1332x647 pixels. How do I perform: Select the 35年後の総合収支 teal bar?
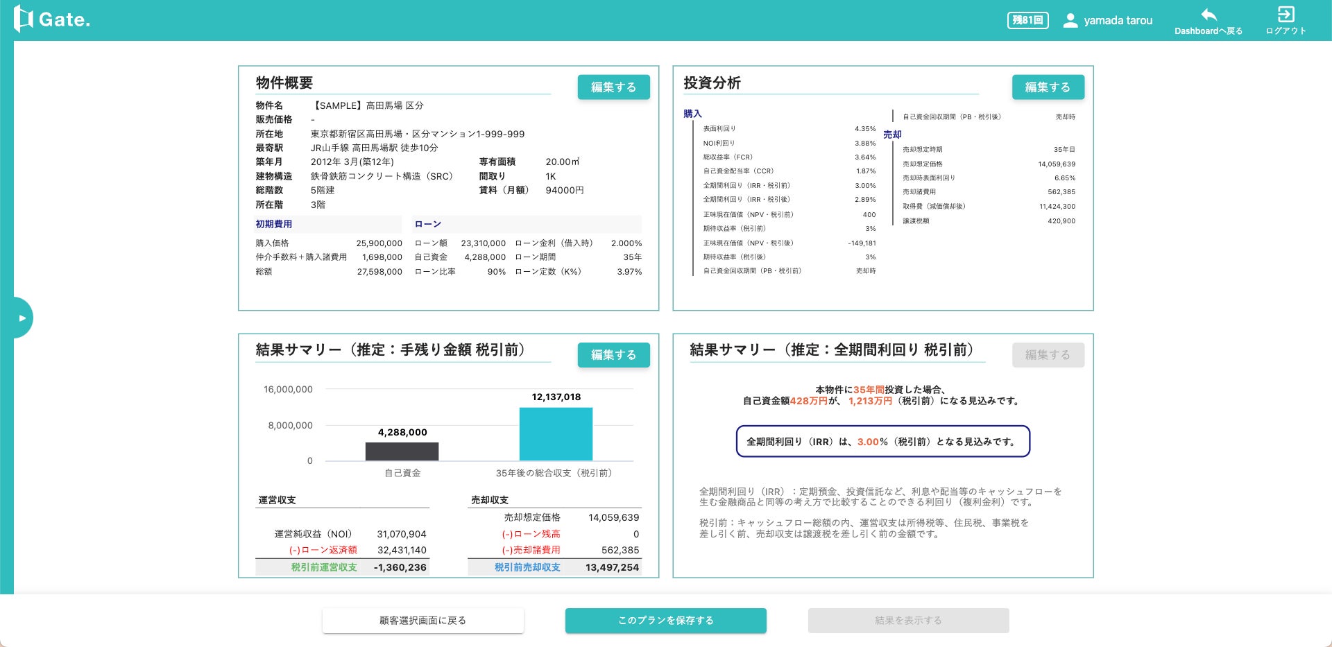pos(556,434)
